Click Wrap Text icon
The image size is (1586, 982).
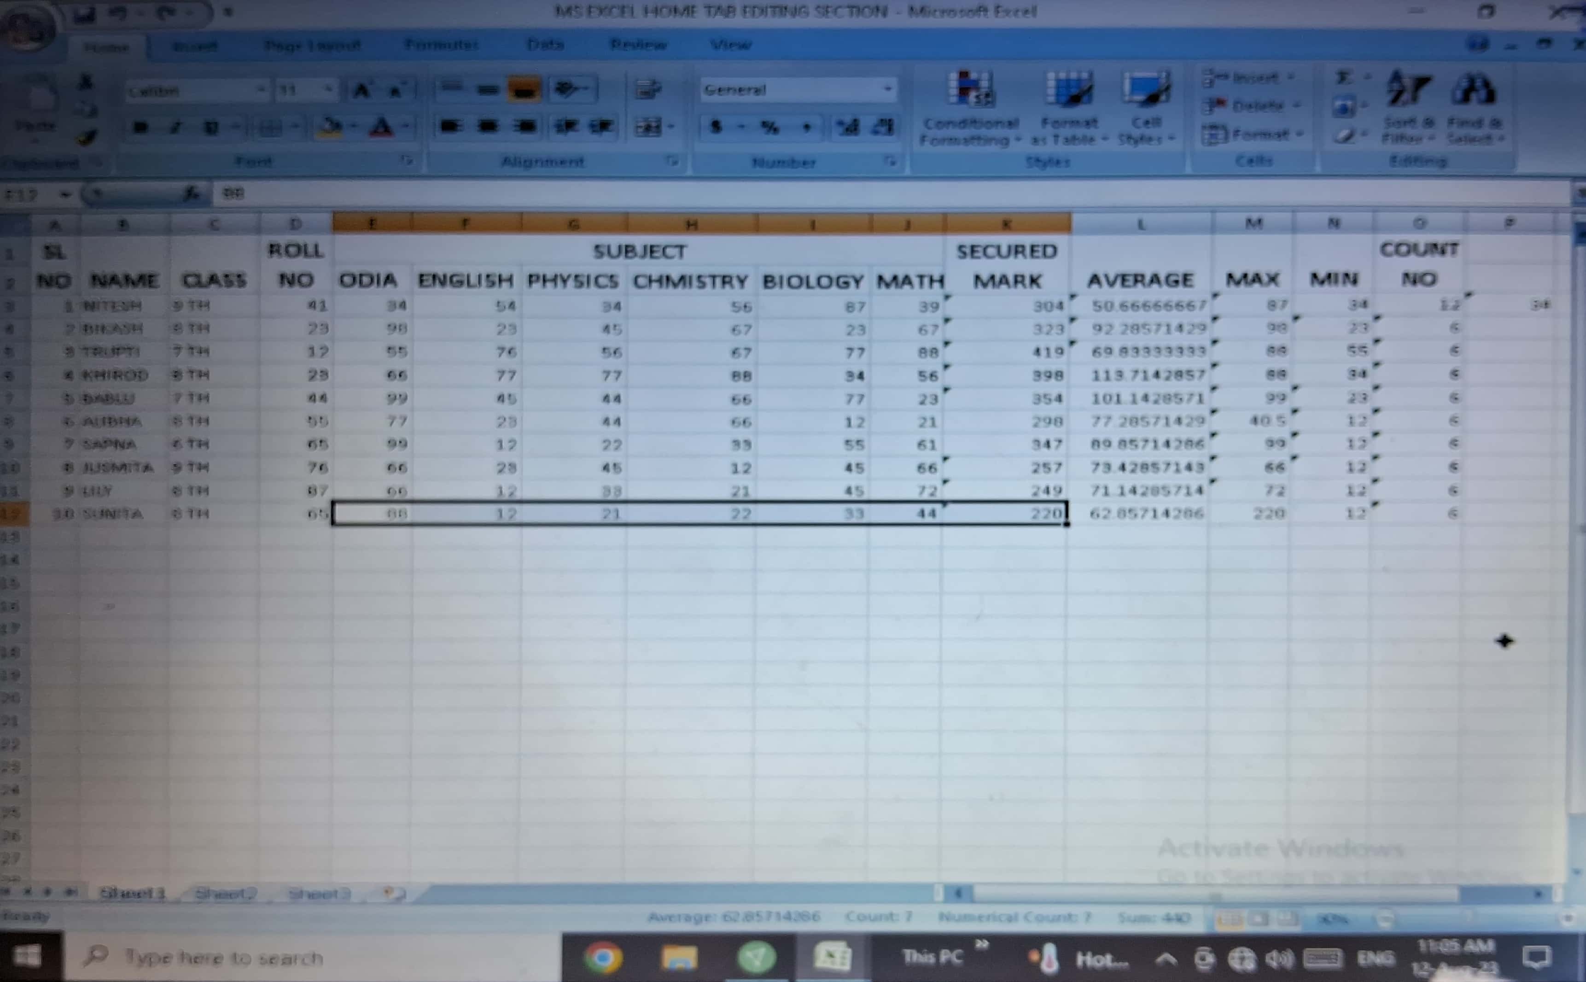pos(647,90)
